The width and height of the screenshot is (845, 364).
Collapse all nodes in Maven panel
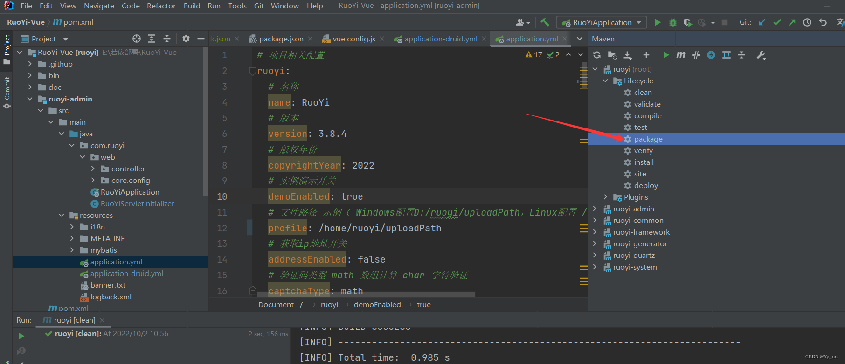point(741,55)
